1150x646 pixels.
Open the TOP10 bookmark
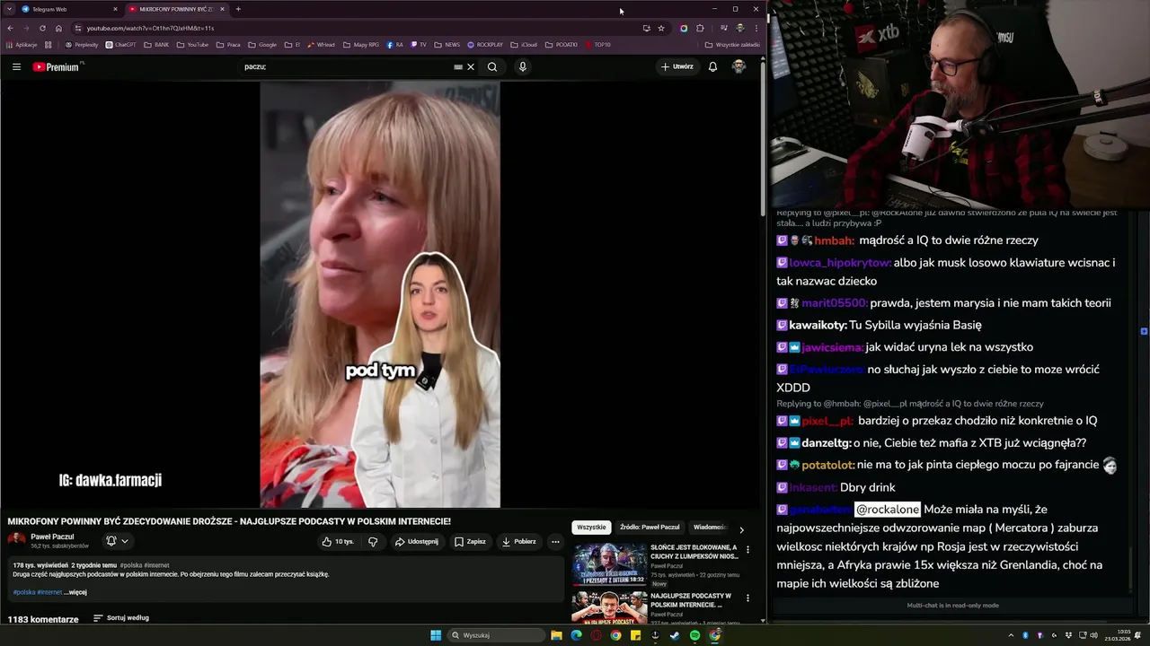click(597, 45)
